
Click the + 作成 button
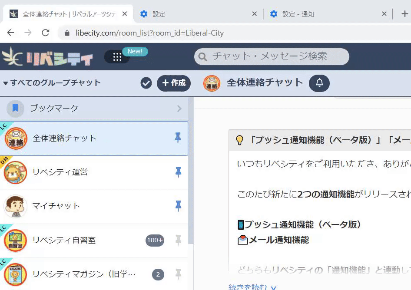174,83
